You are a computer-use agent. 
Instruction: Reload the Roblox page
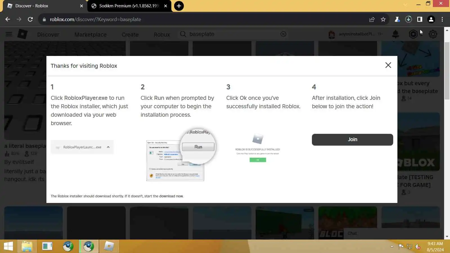pyautogui.click(x=30, y=19)
